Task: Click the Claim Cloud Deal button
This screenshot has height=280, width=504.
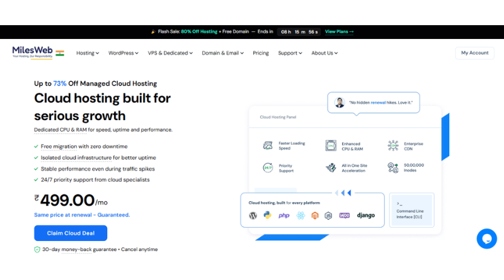Action: pos(71,233)
